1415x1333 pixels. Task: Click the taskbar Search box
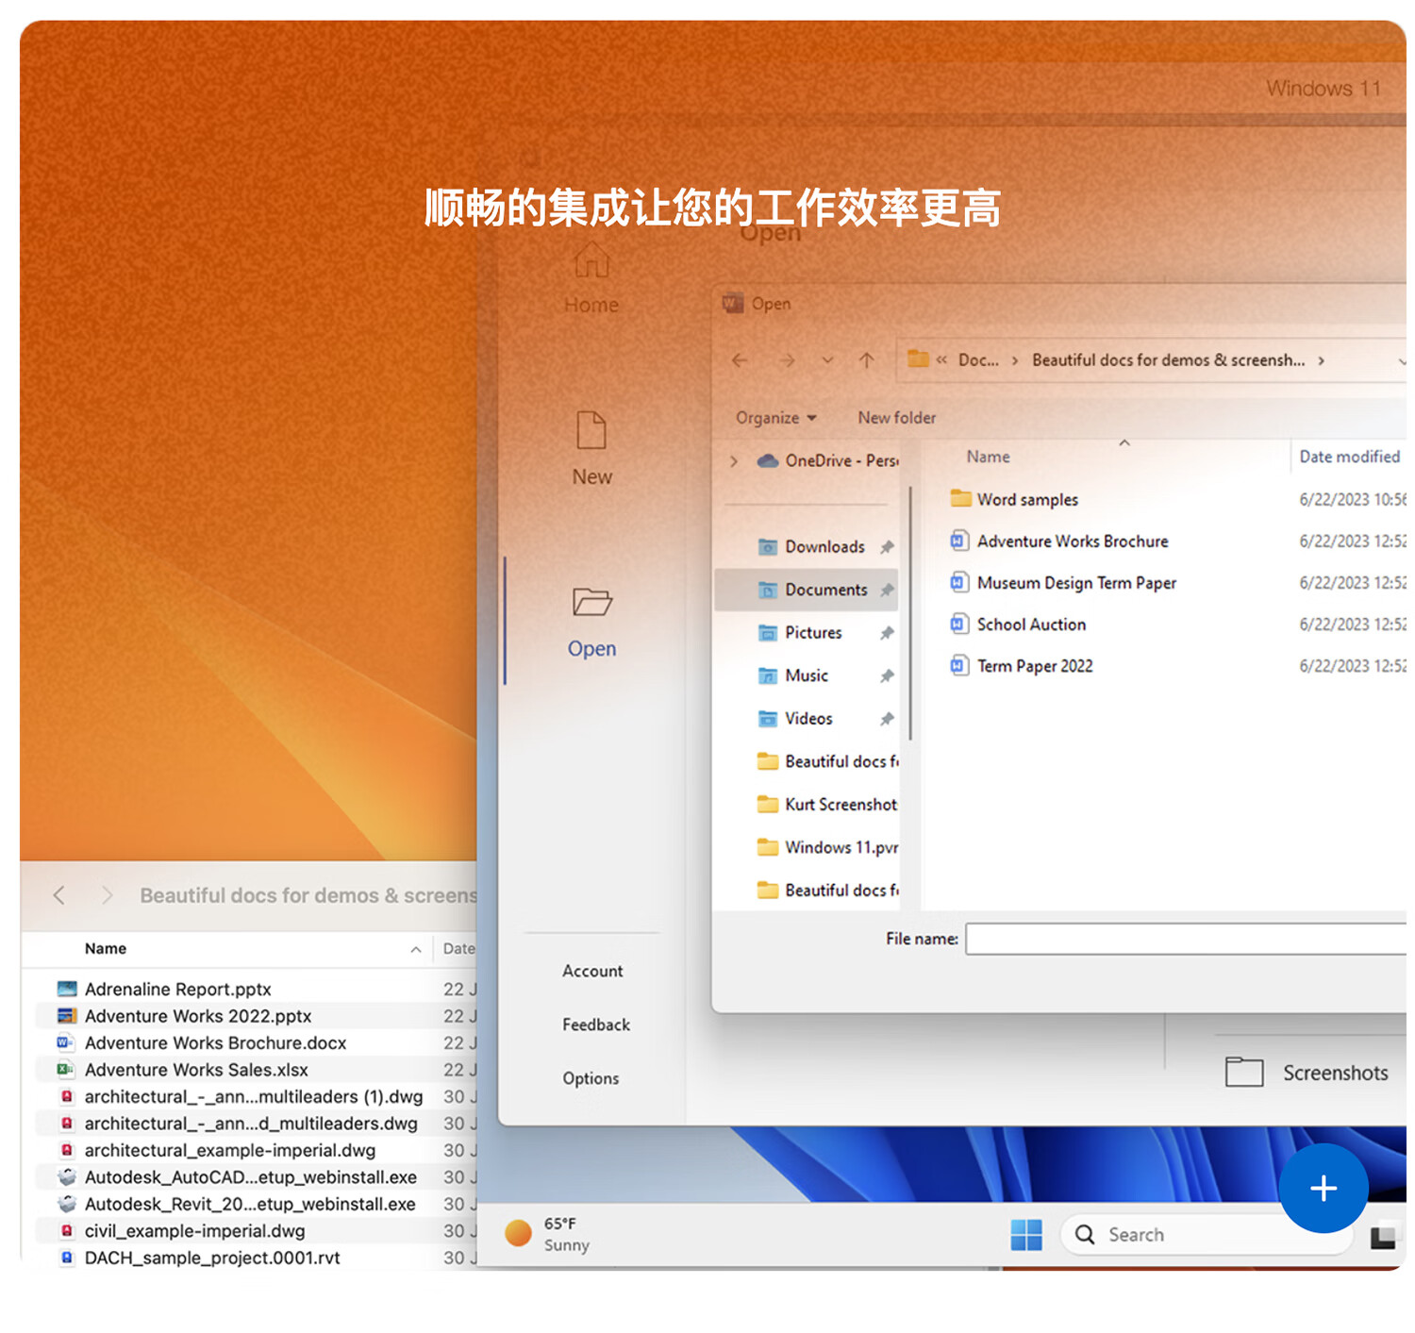[x=1206, y=1236]
